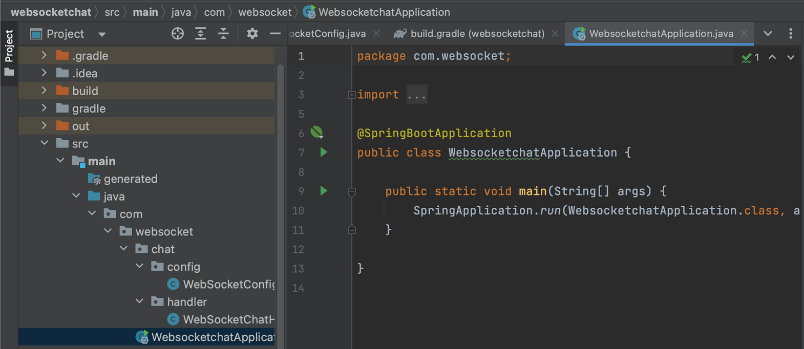Select the generated folder
The image size is (804, 349).
tap(123, 179)
